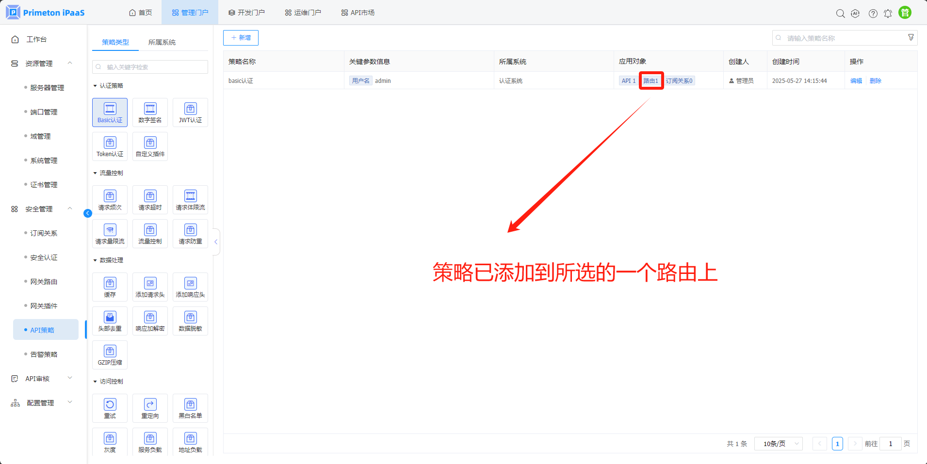Open notifications bell icon in header

pyautogui.click(x=888, y=14)
